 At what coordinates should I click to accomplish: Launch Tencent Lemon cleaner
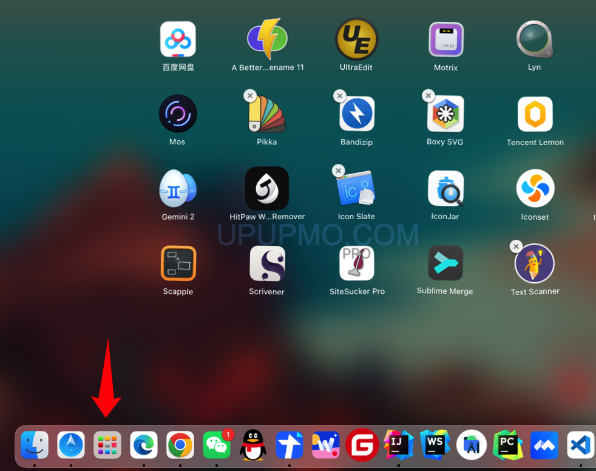[x=535, y=114]
